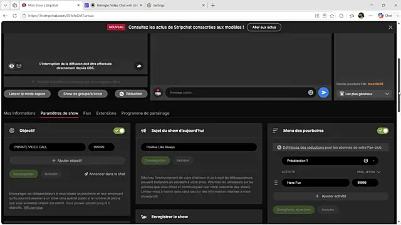Image resolution: width=401 pixels, height=225 pixels.
Task: Click the preset settings icon in Présélection 1
Action: click(x=366, y=161)
